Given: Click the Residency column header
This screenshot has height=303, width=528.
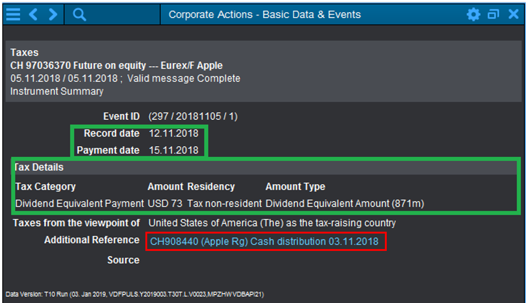Looking at the screenshot, I should (211, 186).
